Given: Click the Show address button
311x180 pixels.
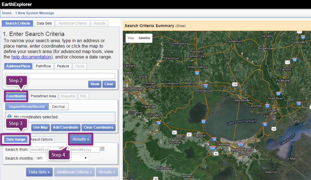Looking at the screenshot, I should pos(95,84).
